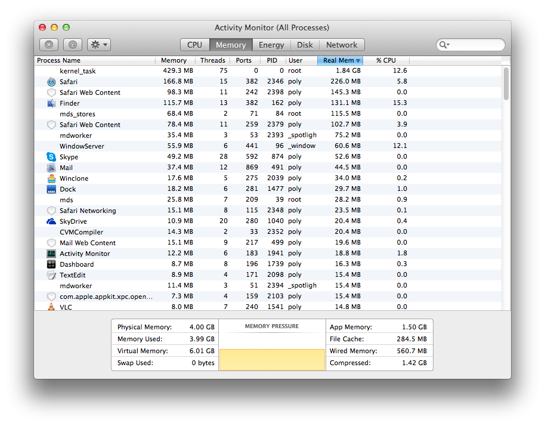
Task: Click the _window user cell
Action: (x=302, y=146)
